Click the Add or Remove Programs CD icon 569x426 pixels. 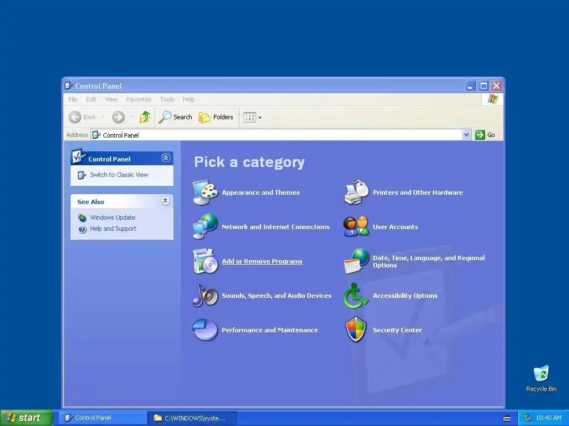point(205,261)
